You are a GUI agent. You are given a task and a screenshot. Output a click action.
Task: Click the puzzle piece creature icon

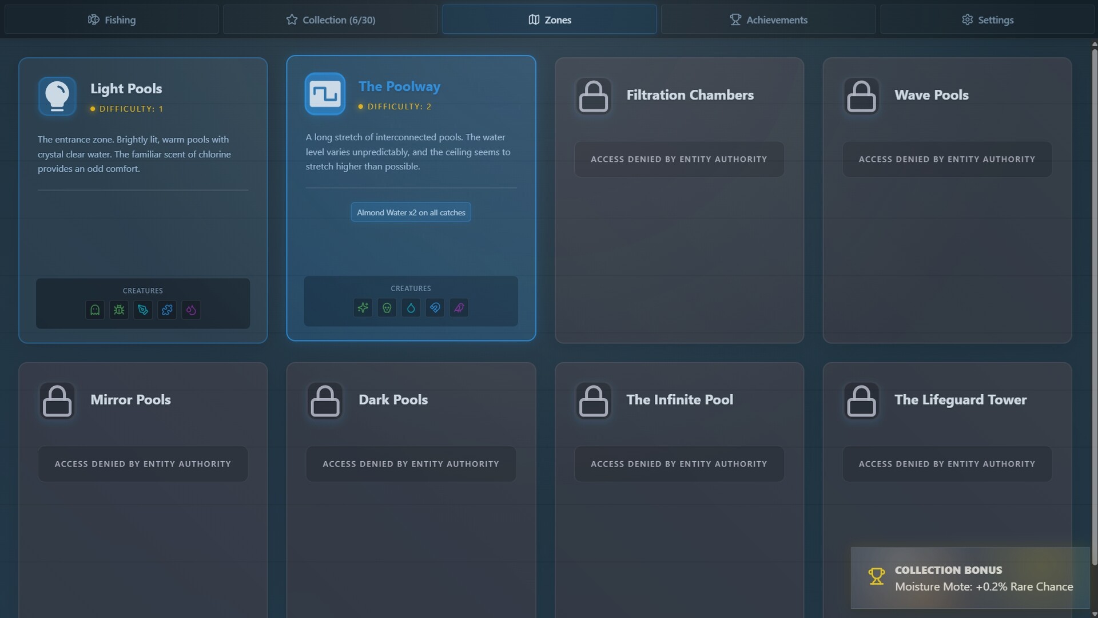coord(167,310)
